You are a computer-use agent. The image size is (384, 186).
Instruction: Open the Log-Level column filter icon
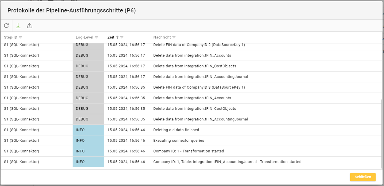pos(97,37)
